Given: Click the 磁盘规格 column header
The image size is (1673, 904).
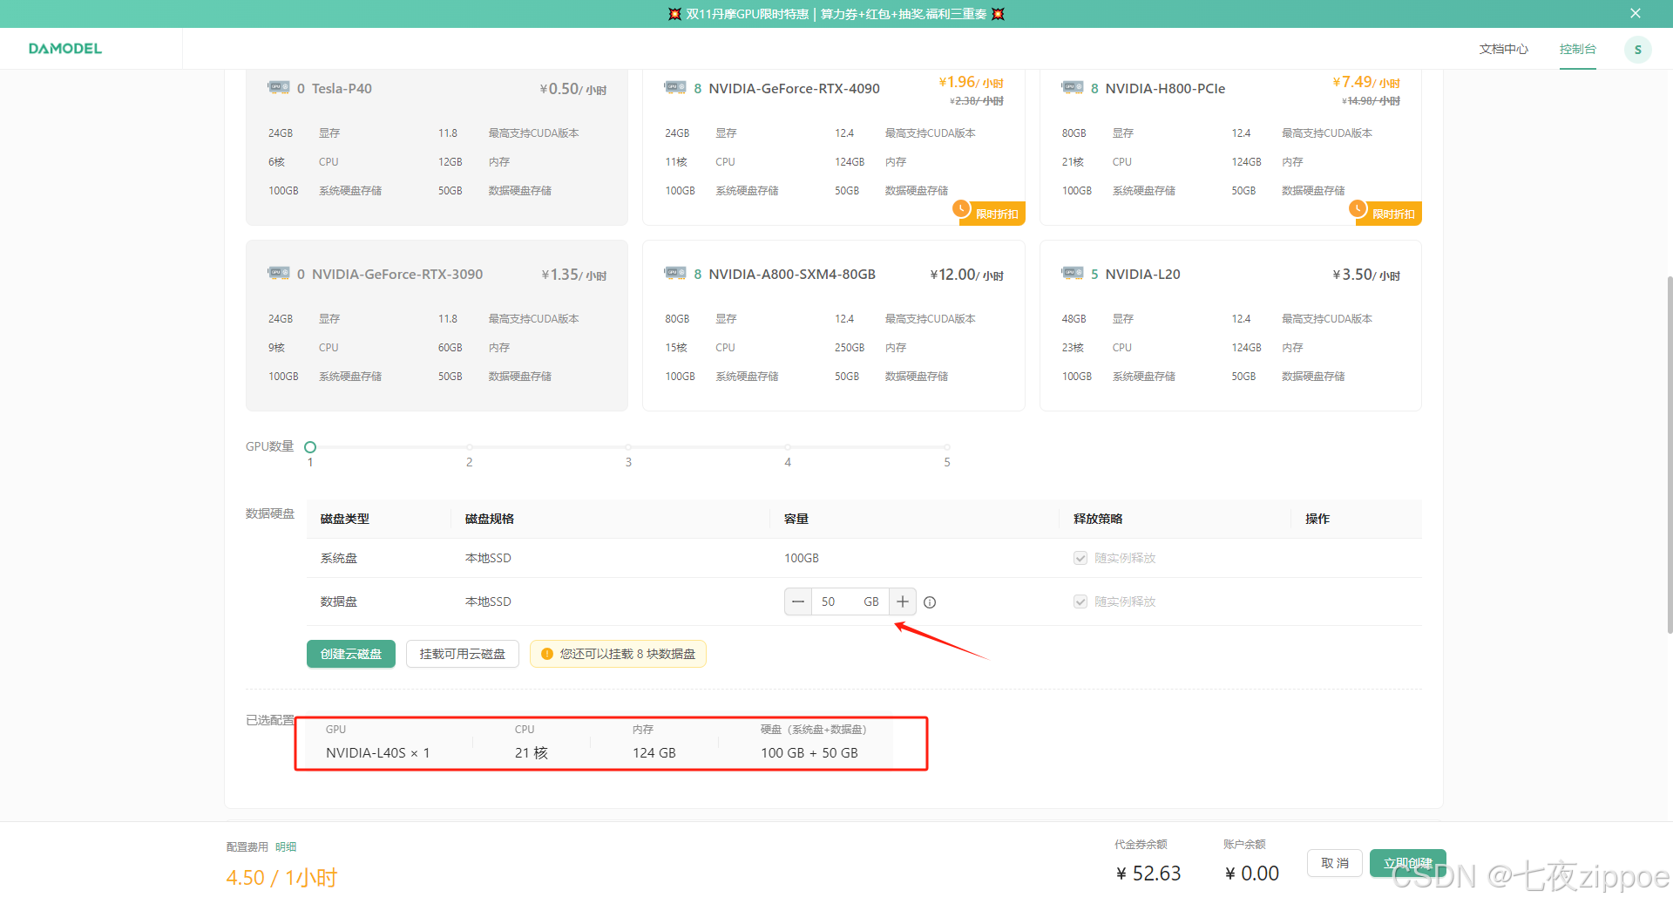Looking at the screenshot, I should point(490,519).
